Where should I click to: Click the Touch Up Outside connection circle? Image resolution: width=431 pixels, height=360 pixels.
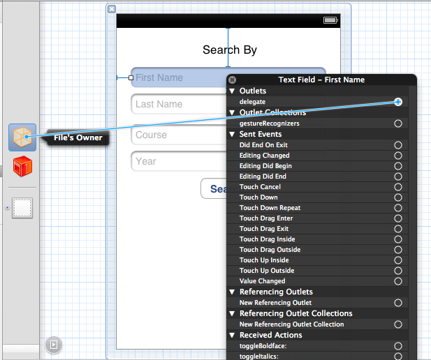398,271
